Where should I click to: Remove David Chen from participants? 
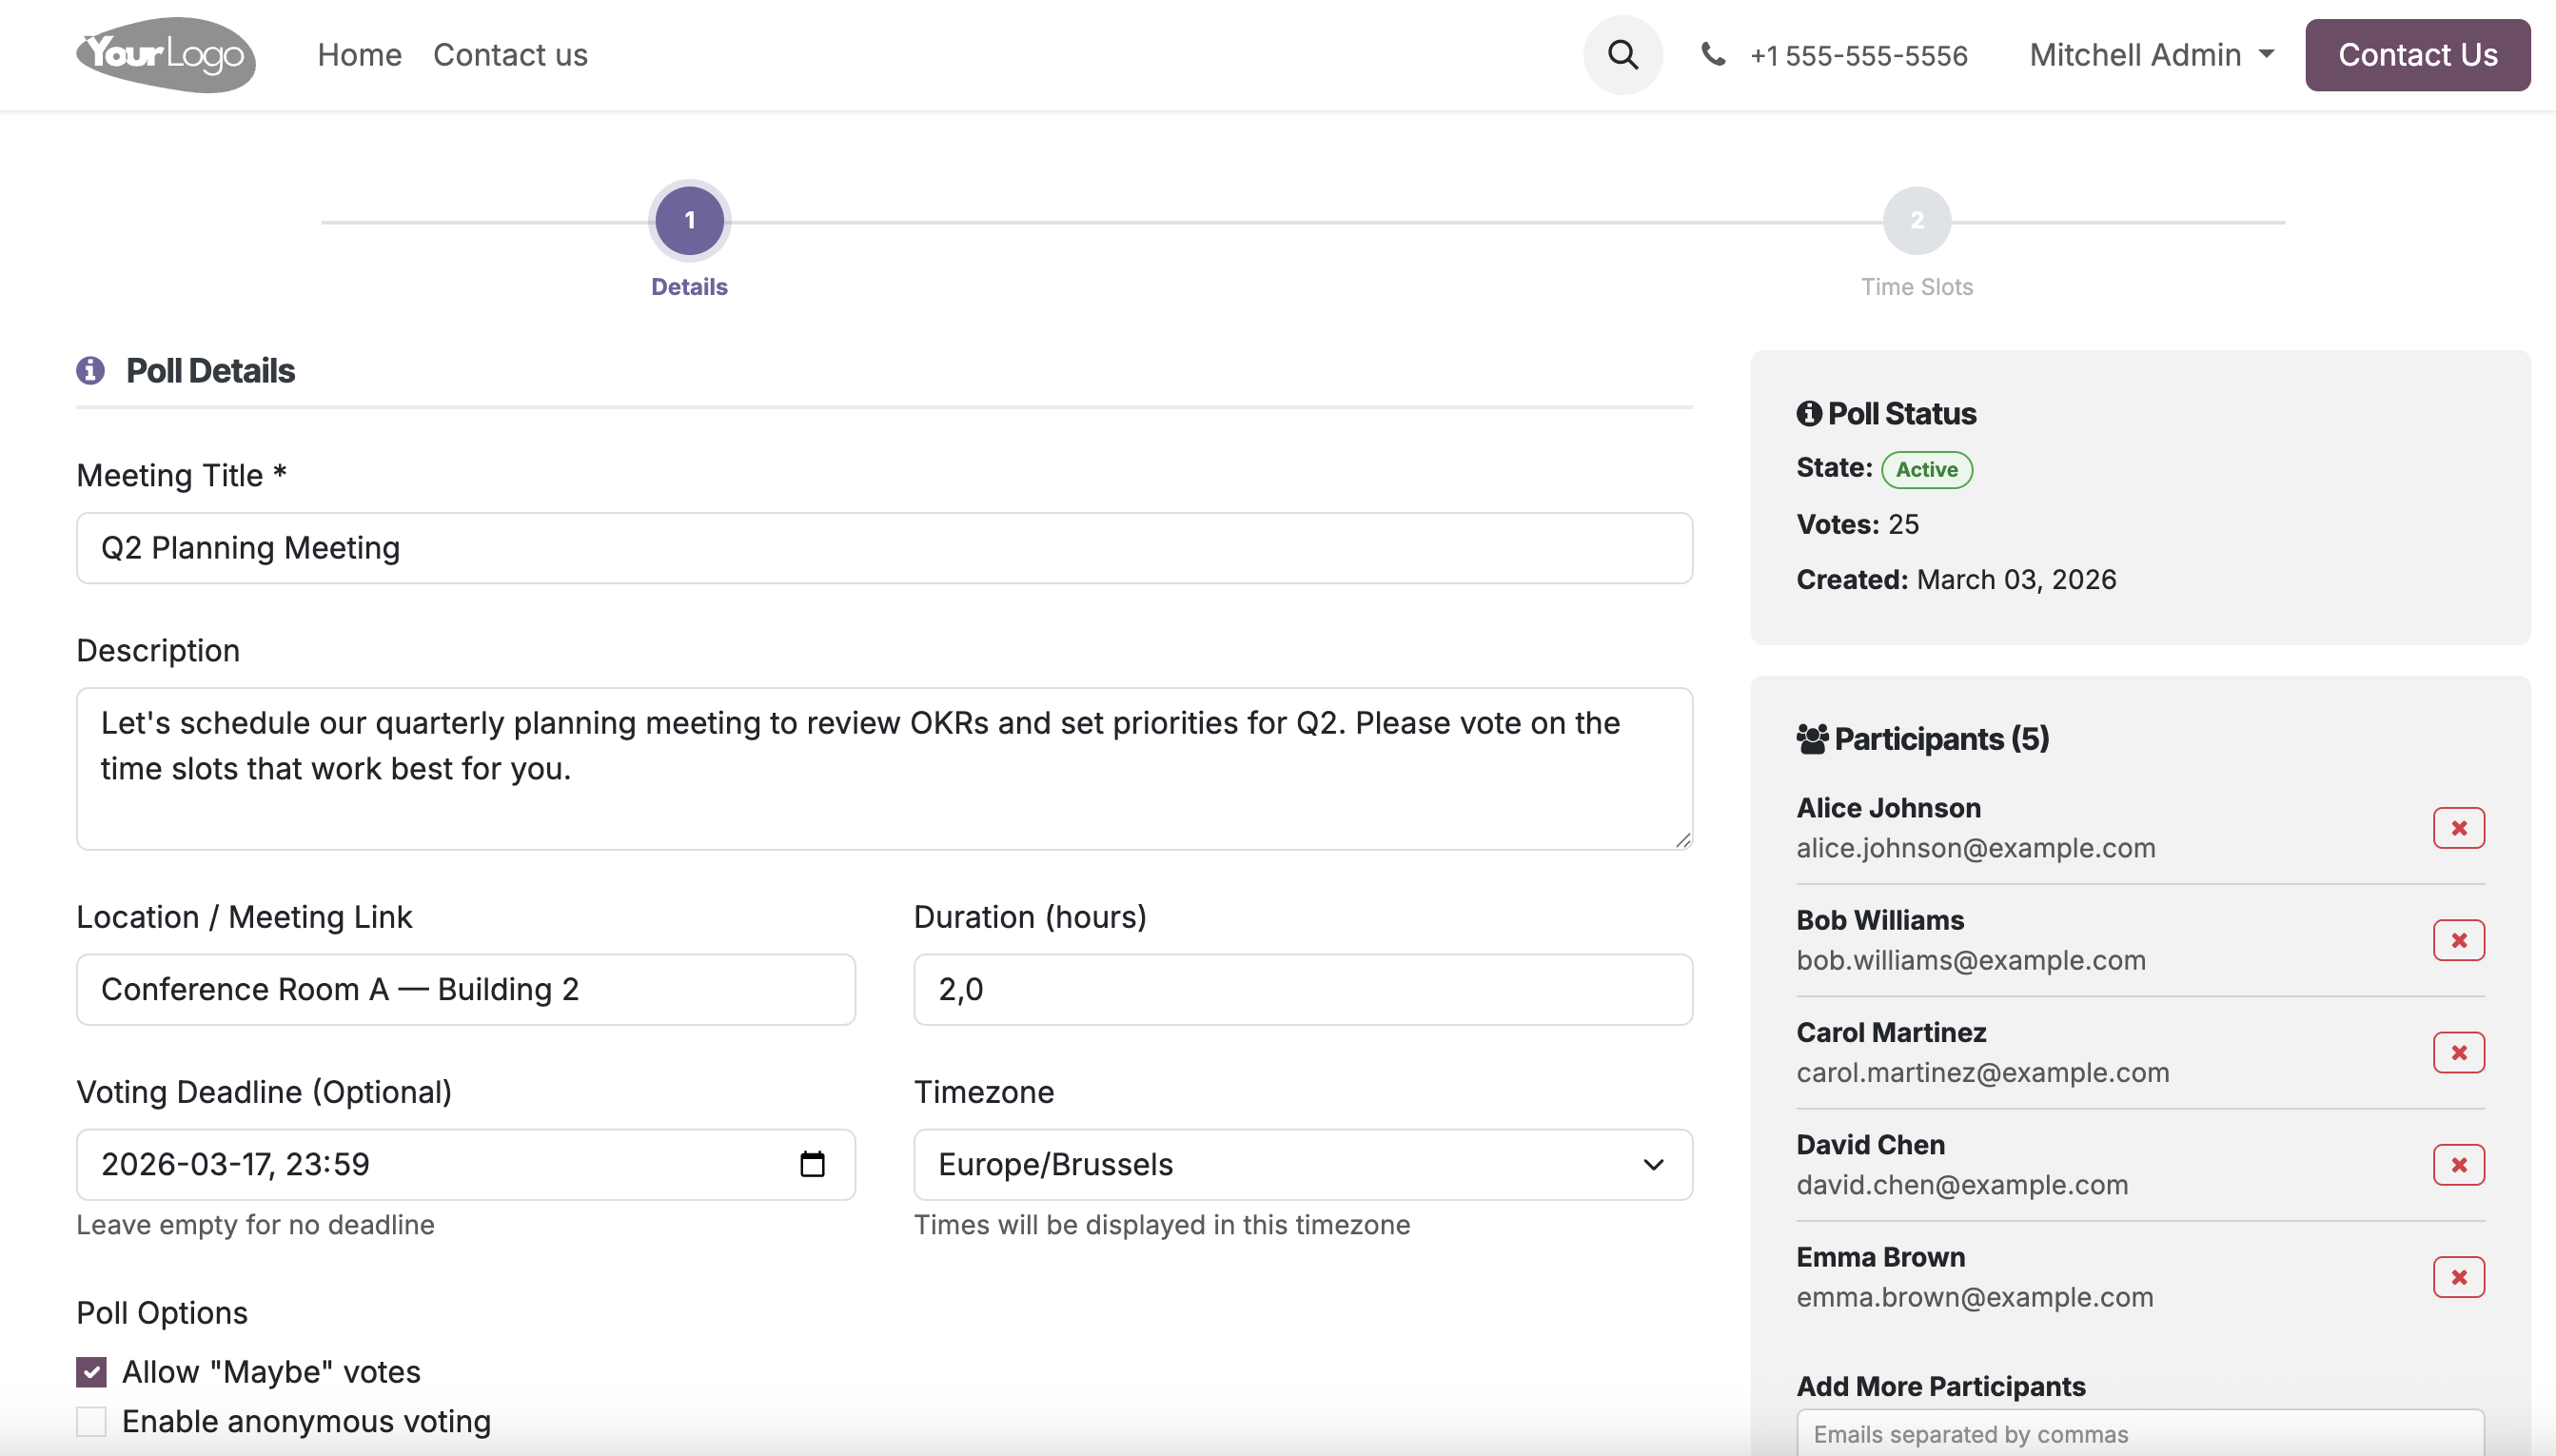2458,1165
